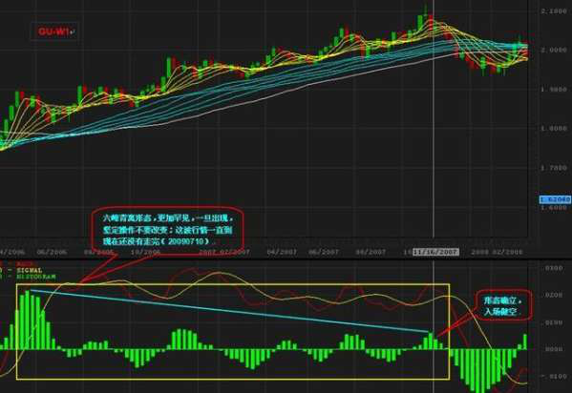Screen dimensions: 572x393
Task: Click the 02/2008 date axis label
Action: click(x=507, y=252)
